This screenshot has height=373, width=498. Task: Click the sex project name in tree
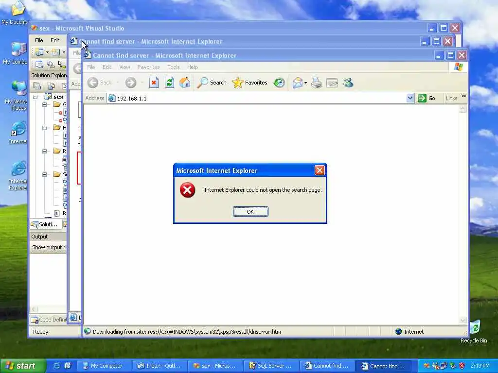[x=58, y=97]
